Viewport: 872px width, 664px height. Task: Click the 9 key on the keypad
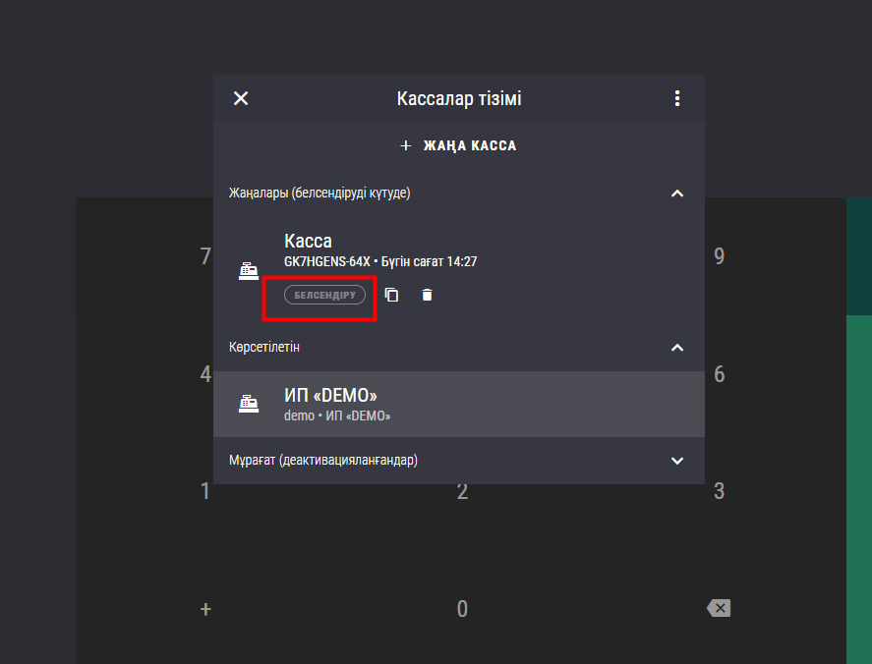tap(719, 256)
